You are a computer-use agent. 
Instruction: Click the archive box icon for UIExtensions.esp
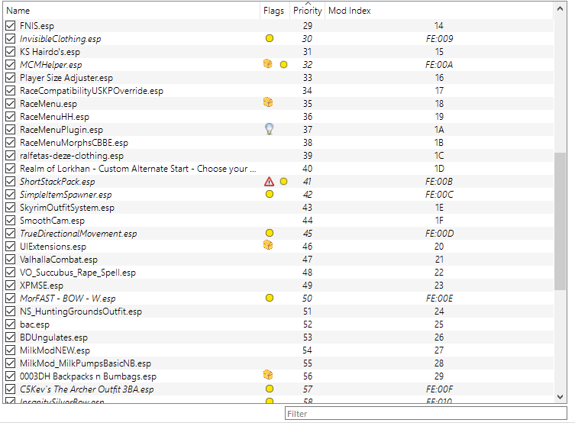click(x=268, y=245)
